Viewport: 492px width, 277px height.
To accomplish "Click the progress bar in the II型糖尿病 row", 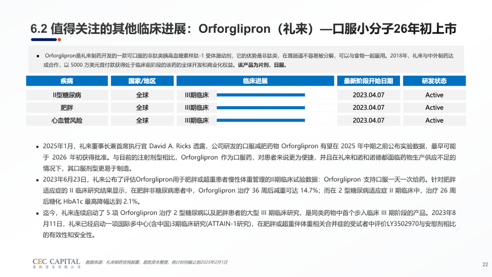I will point(261,95).
